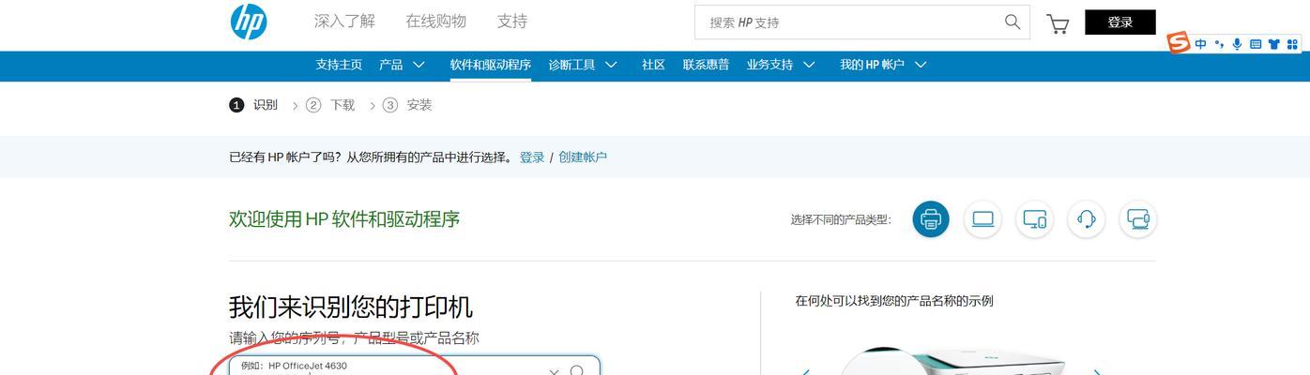Click the 登录 link in the account banner
The image size is (1310, 375).
(532, 157)
